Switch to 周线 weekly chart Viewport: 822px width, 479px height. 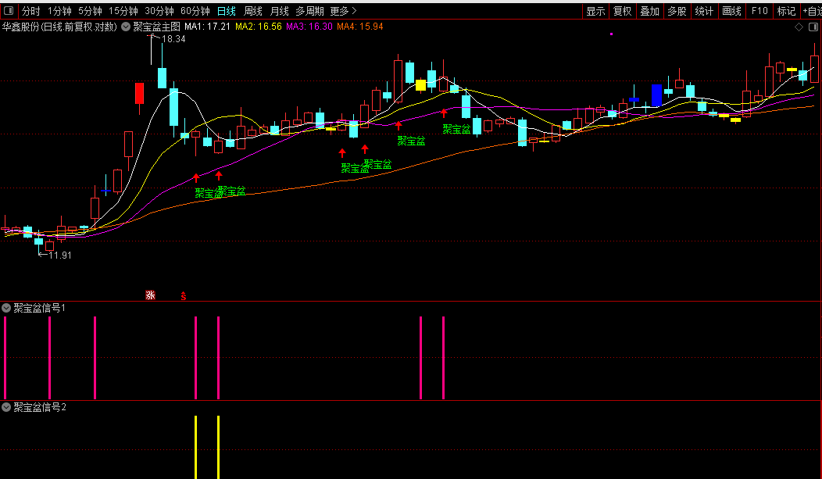253,11
